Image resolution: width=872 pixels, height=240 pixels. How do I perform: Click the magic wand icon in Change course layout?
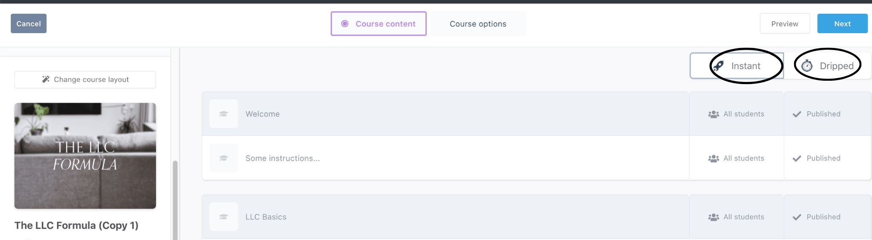click(x=46, y=79)
